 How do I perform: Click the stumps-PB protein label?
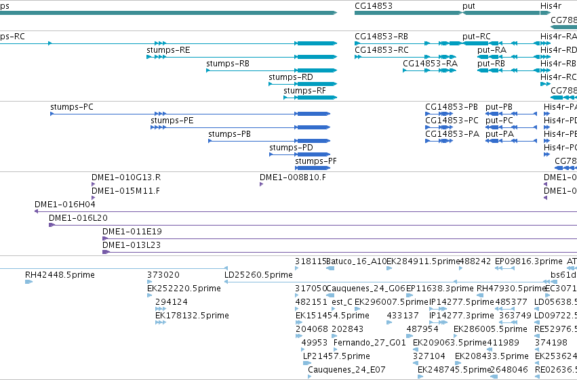tap(230, 134)
